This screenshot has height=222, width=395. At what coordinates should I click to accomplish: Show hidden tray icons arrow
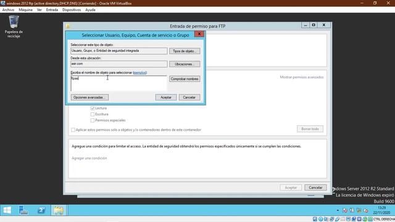click(338, 210)
